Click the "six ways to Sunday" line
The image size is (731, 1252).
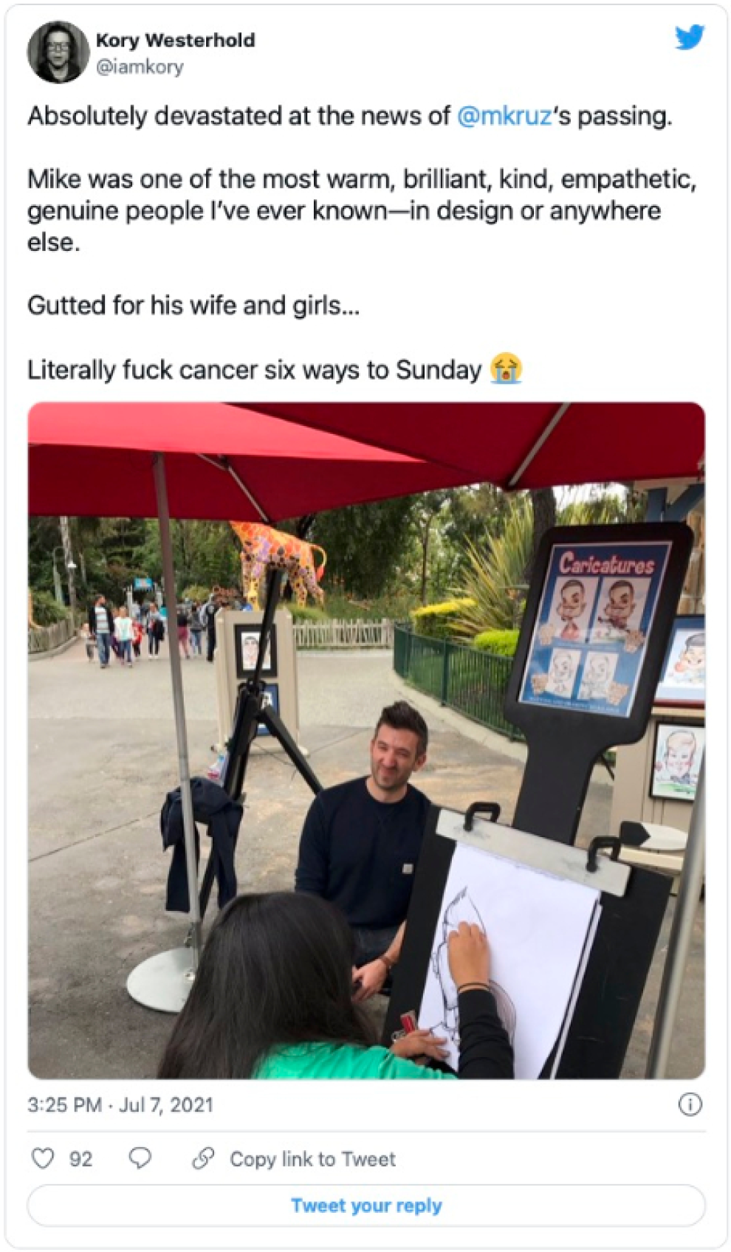[x=255, y=369]
